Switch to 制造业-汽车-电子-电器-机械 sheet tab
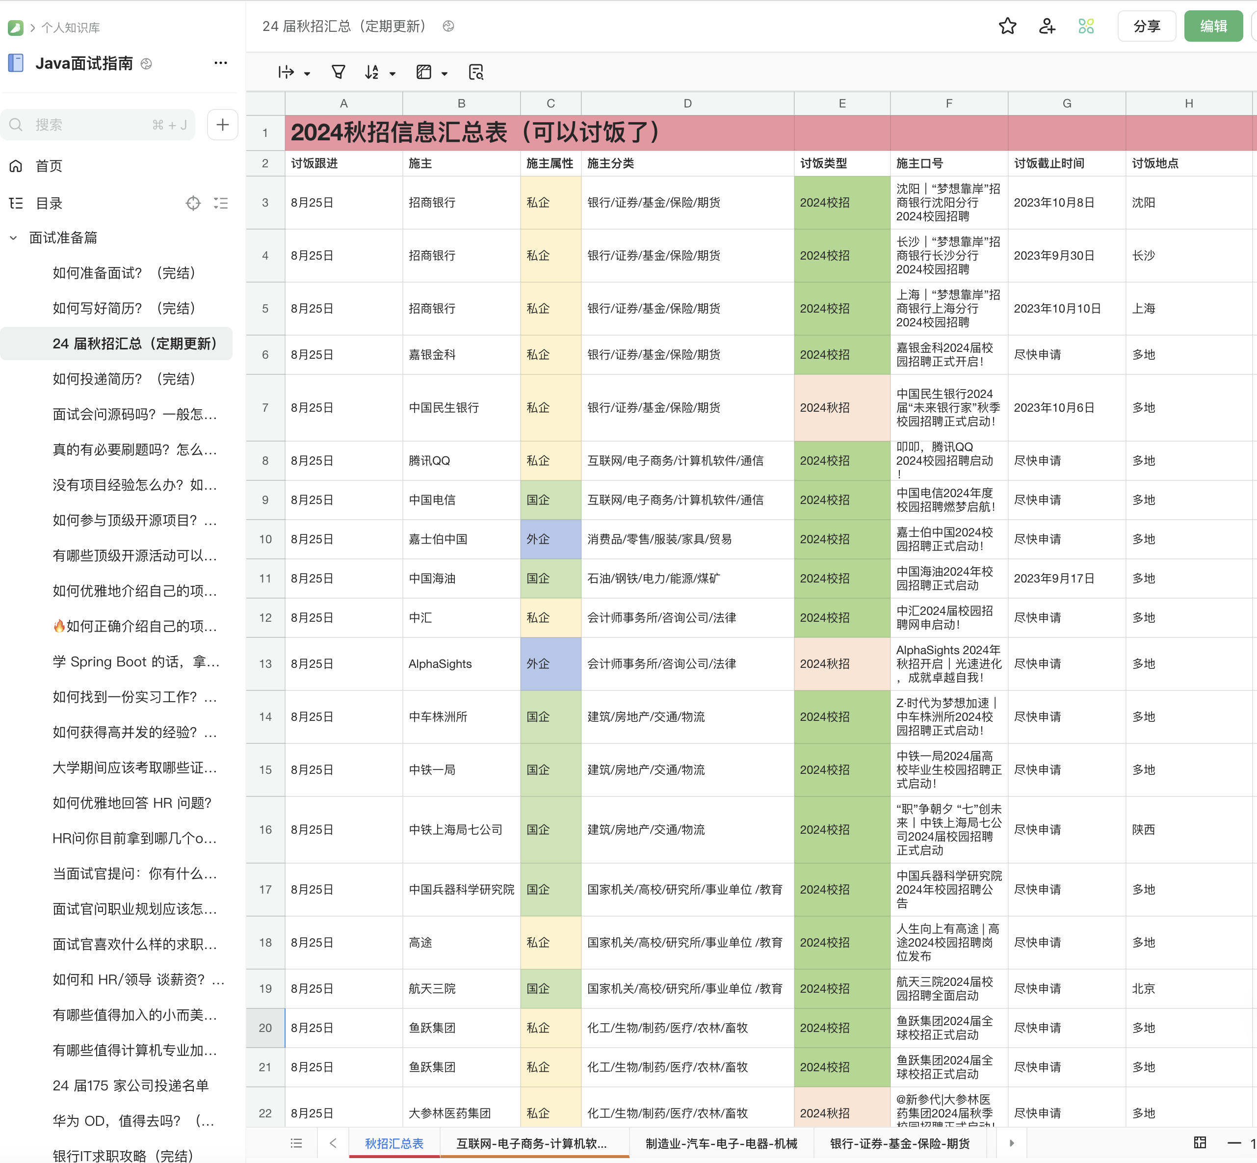Image resolution: width=1257 pixels, height=1163 pixels. coord(721,1143)
